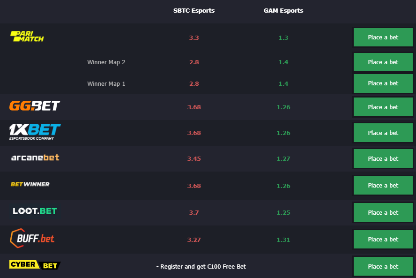The image size is (416, 278).
Task: Open Register and get €100 Free Bet offer
Action: pos(201,266)
